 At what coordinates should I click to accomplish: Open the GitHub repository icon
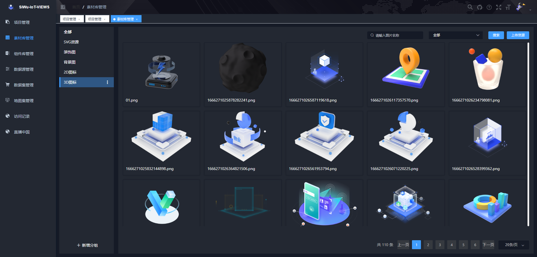point(480,7)
